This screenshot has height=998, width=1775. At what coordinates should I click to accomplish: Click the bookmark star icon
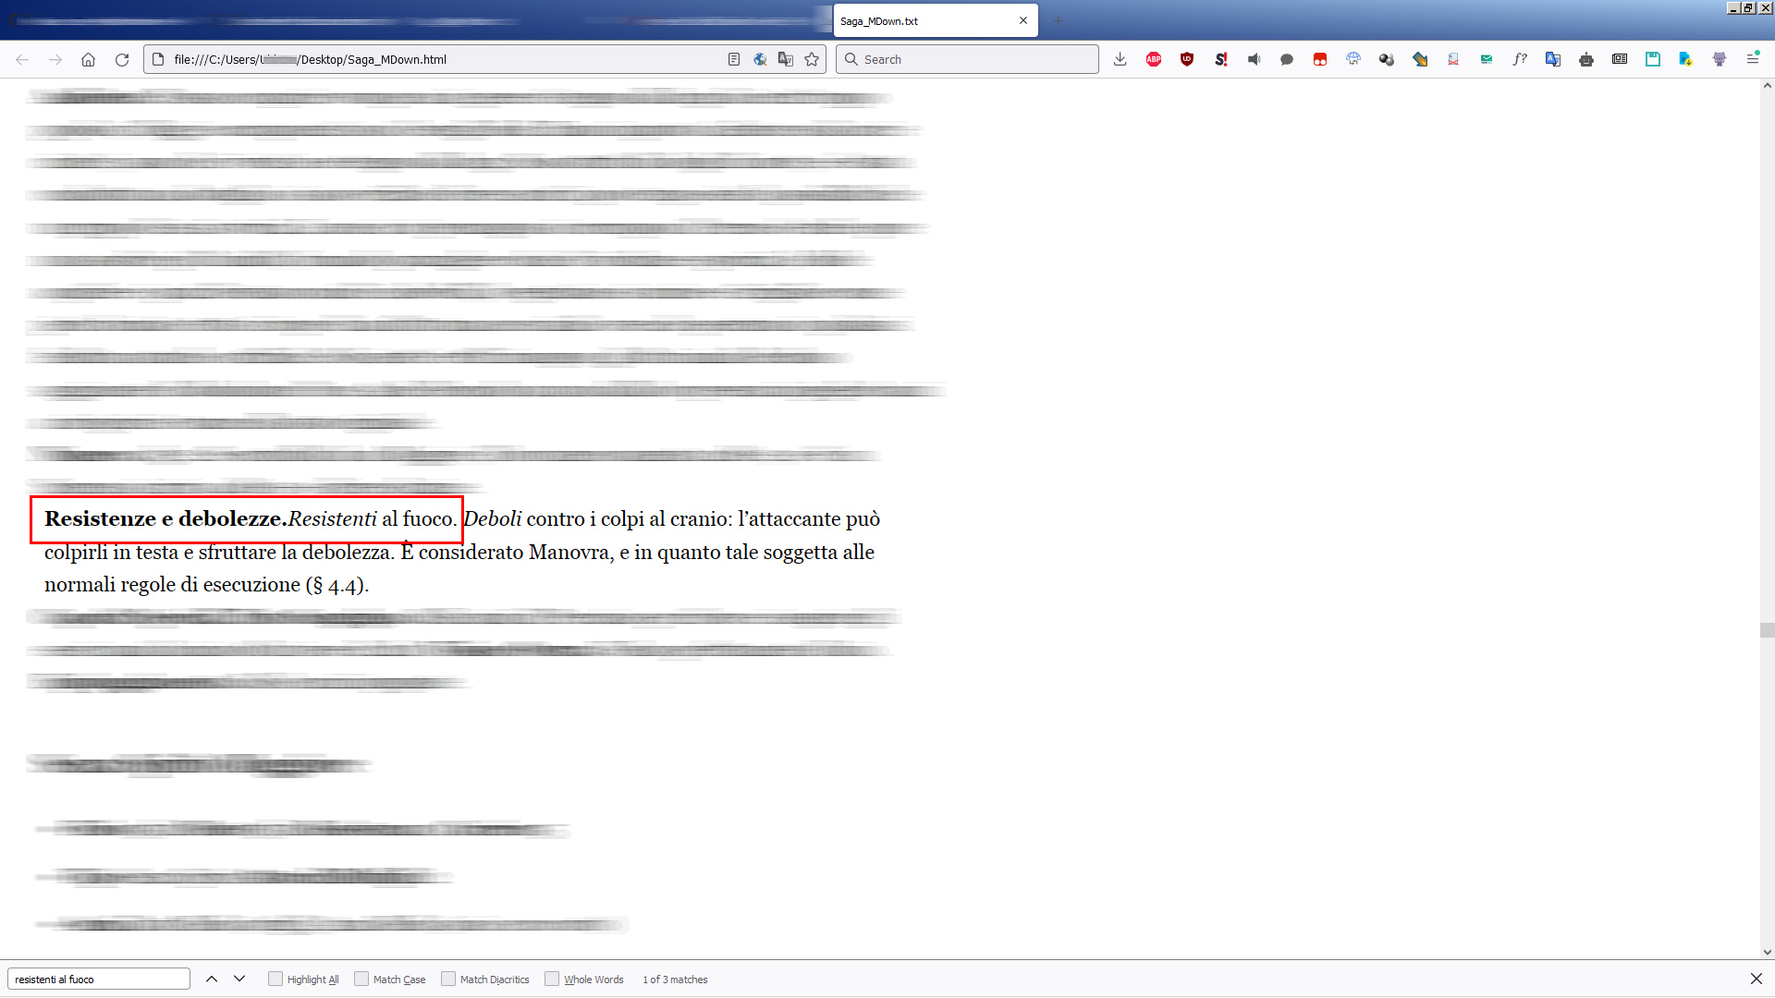coord(812,58)
